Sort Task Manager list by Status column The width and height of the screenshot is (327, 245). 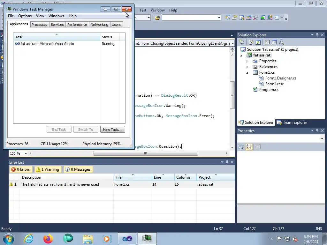click(110, 37)
